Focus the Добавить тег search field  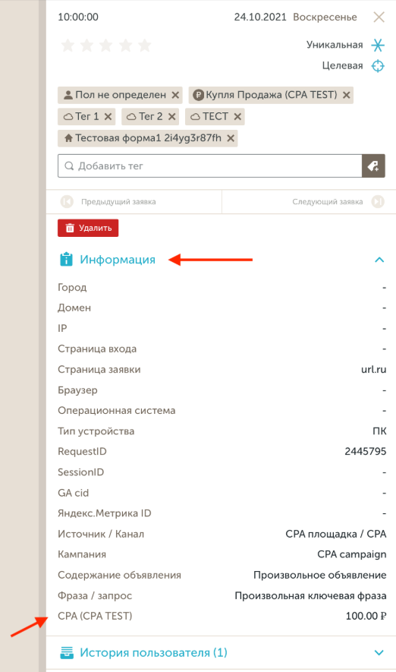[210, 166]
